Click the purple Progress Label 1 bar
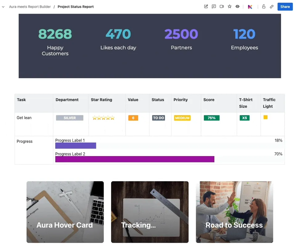 [76, 146]
